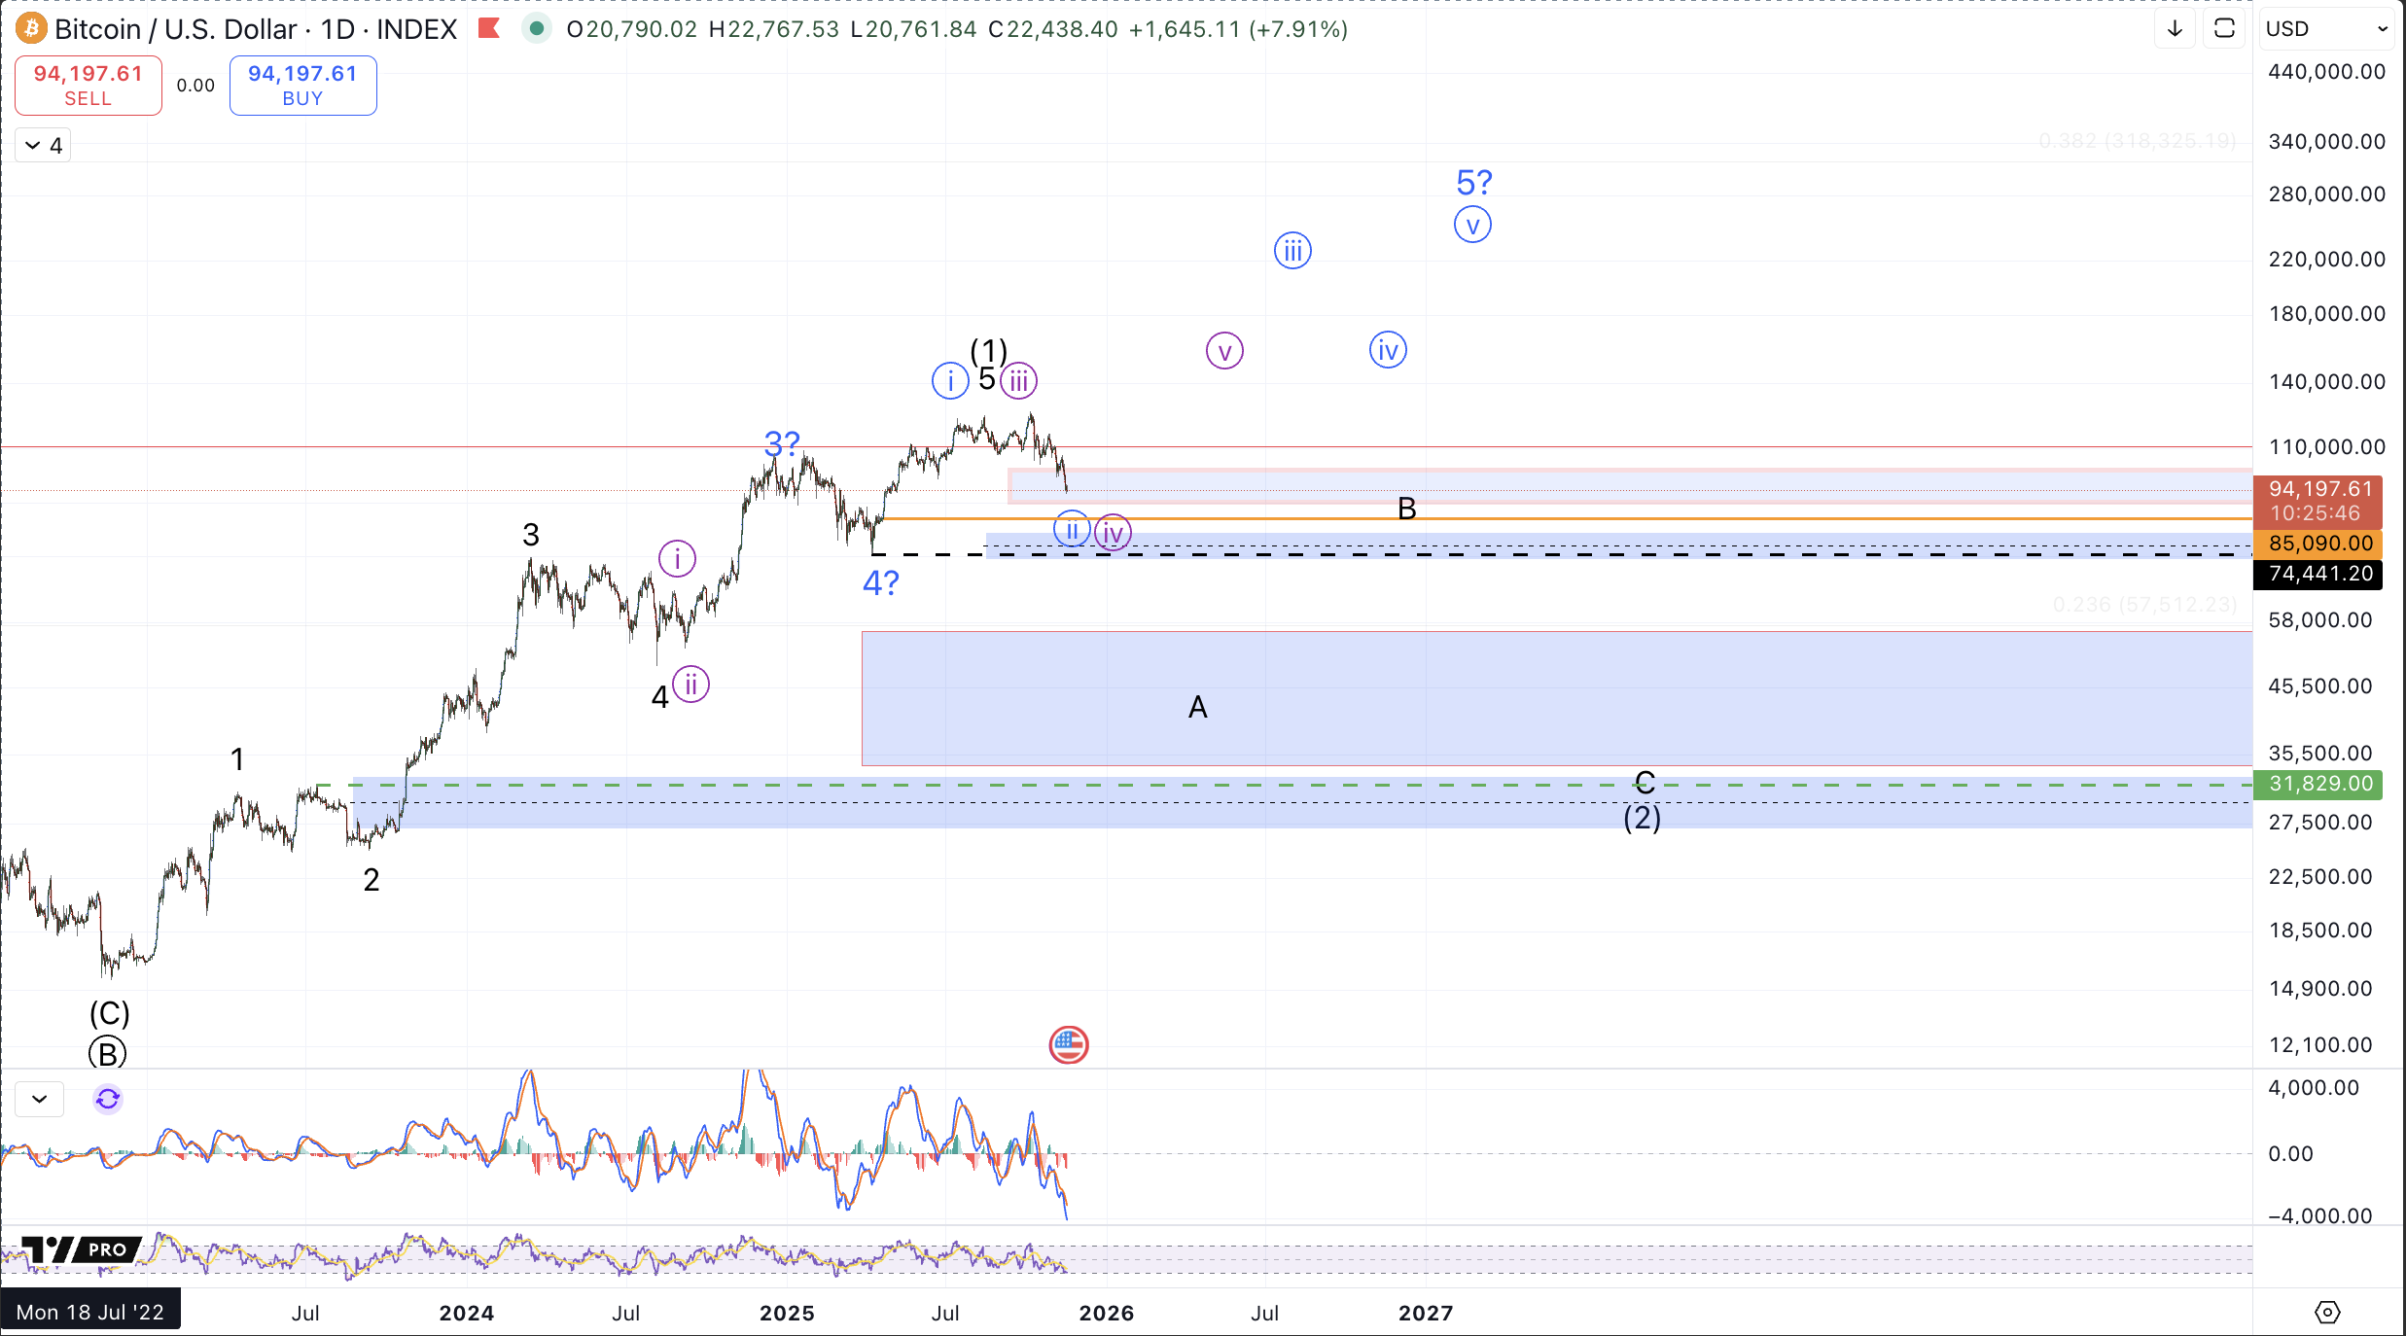Image resolution: width=2406 pixels, height=1336 pixels.
Task: Click the purple refresh cycle icon
Action: pos(108,1099)
